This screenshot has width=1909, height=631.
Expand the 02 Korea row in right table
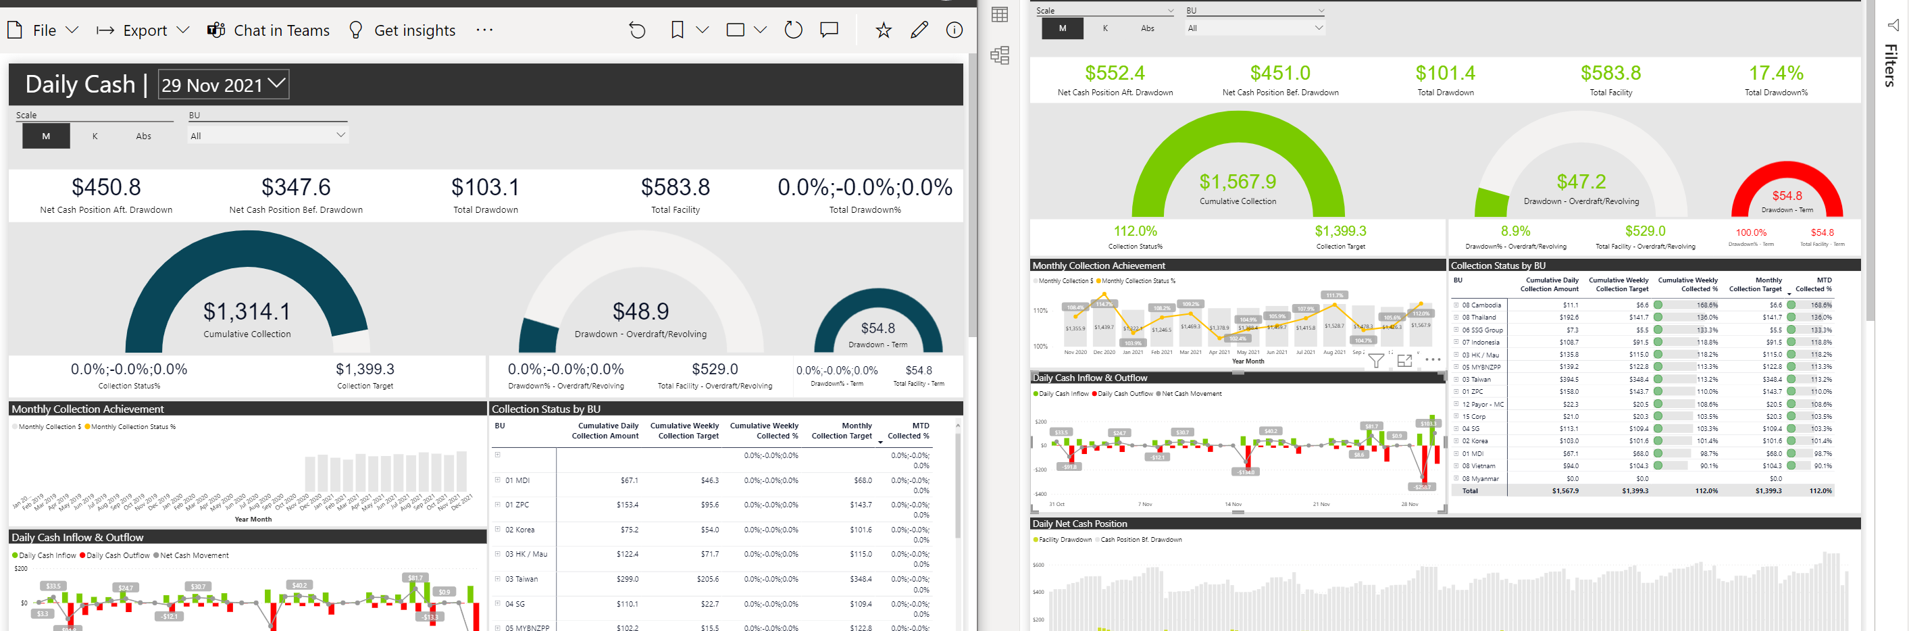(1456, 440)
